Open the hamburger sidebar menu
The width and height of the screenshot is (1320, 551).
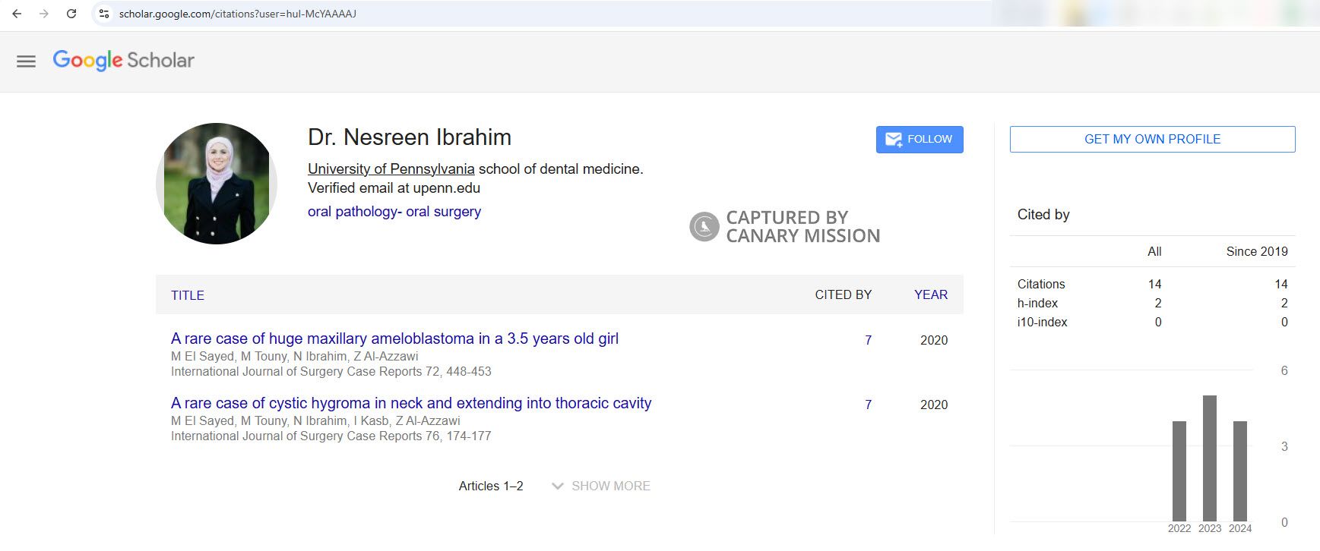point(26,61)
